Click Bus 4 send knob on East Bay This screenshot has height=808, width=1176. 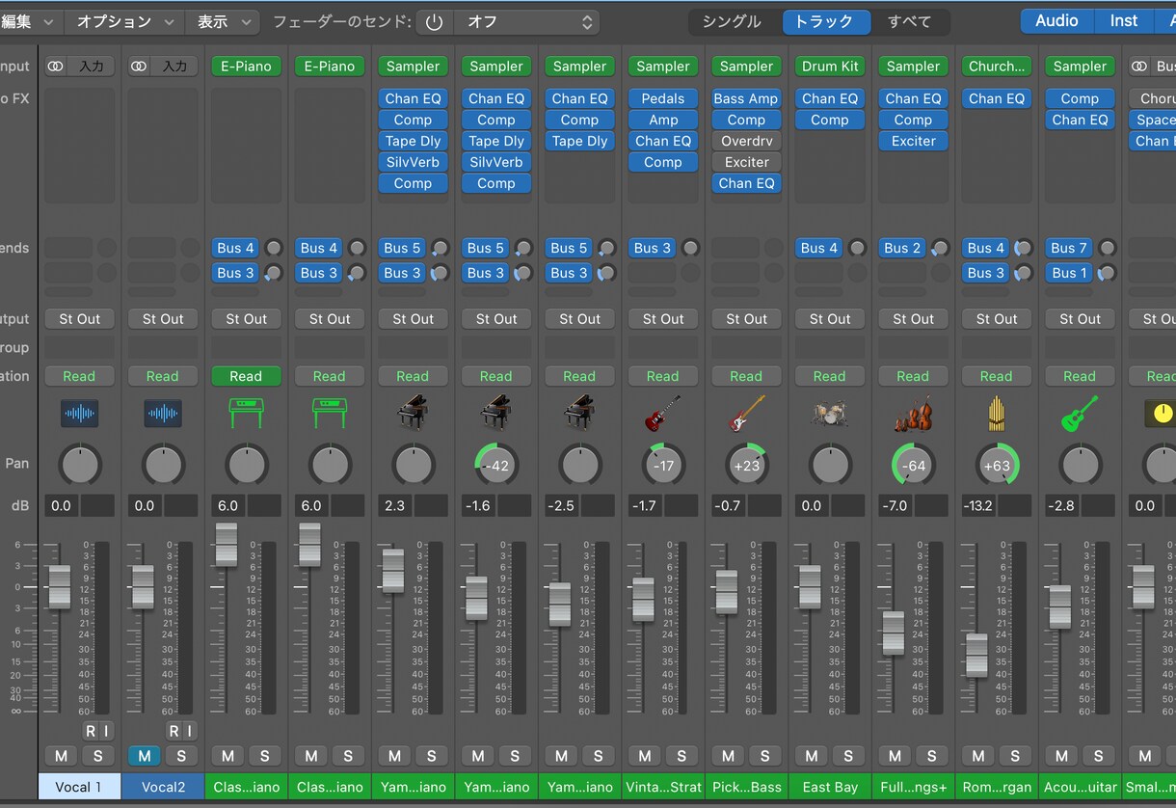pos(857,248)
